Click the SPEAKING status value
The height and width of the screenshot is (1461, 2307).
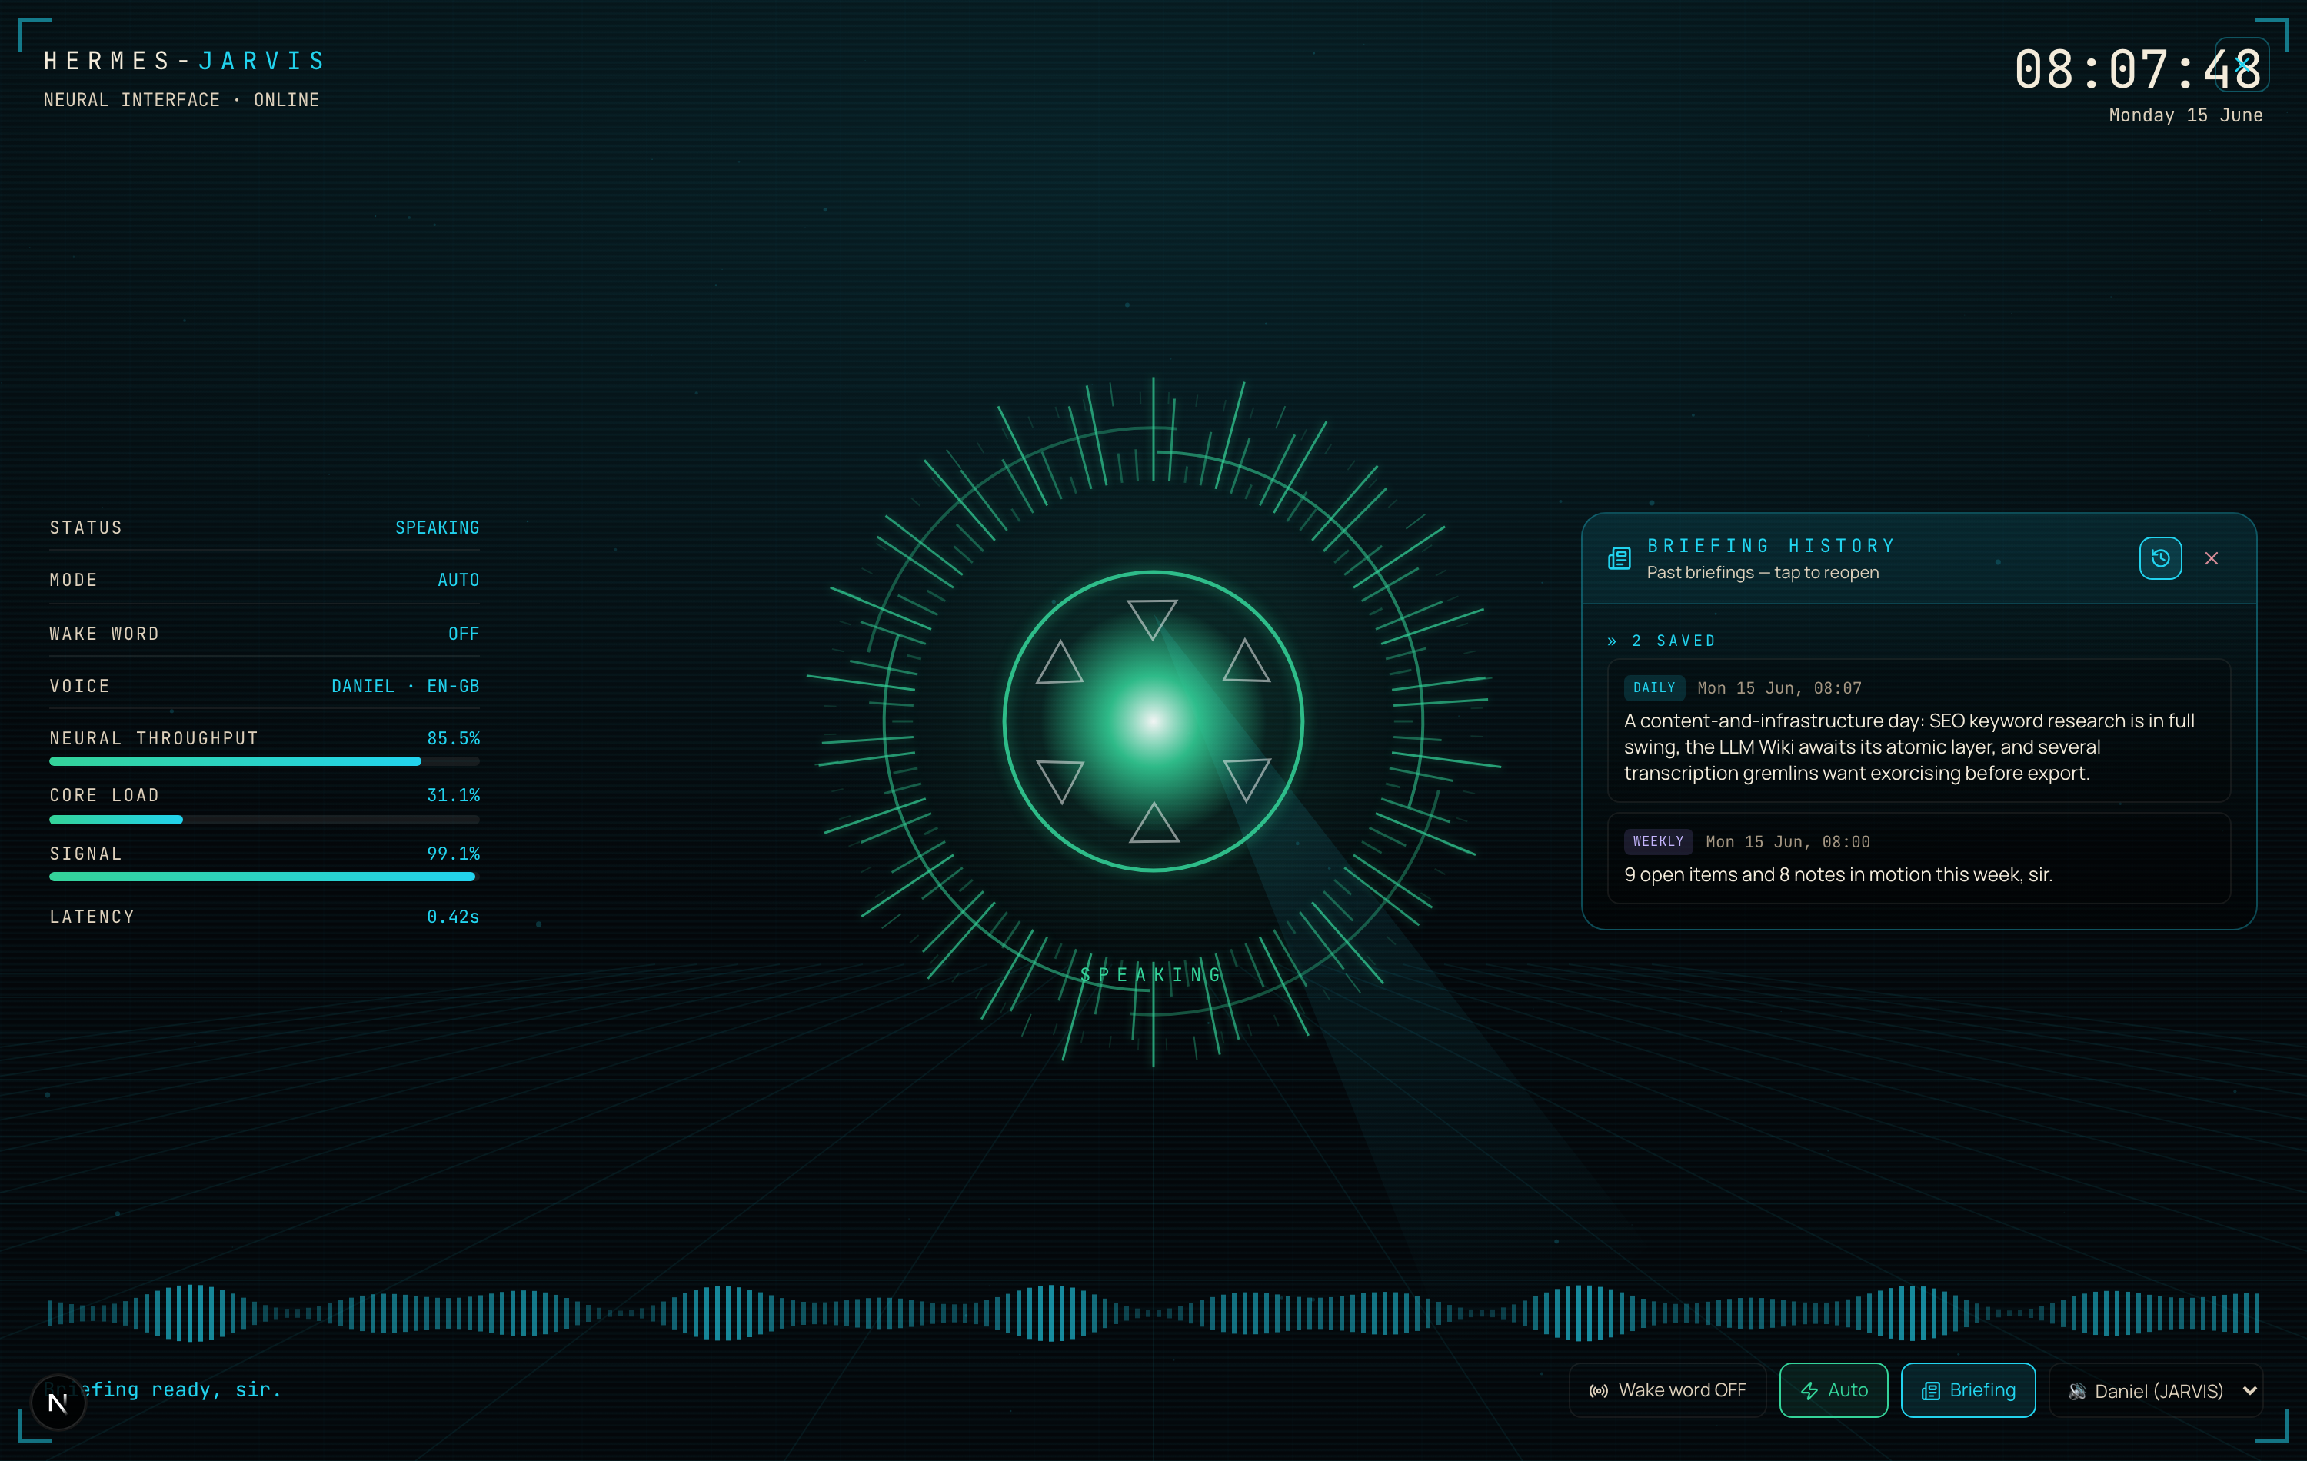click(x=437, y=527)
